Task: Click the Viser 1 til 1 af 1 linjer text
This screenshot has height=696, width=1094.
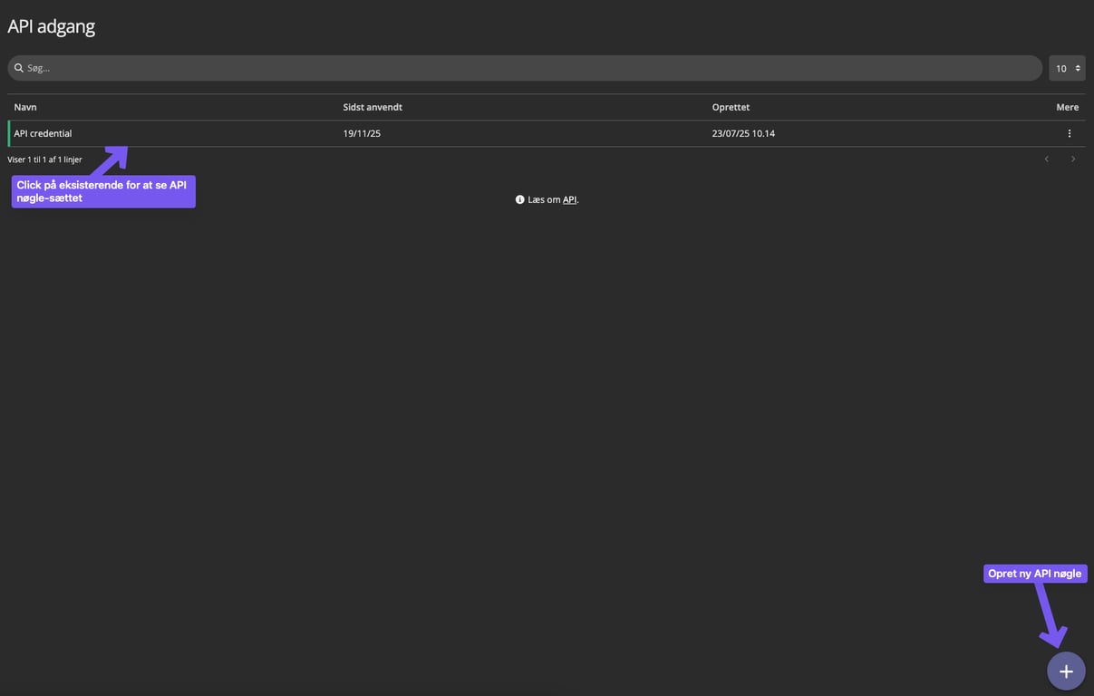Action: pyautogui.click(x=45, y=159)
